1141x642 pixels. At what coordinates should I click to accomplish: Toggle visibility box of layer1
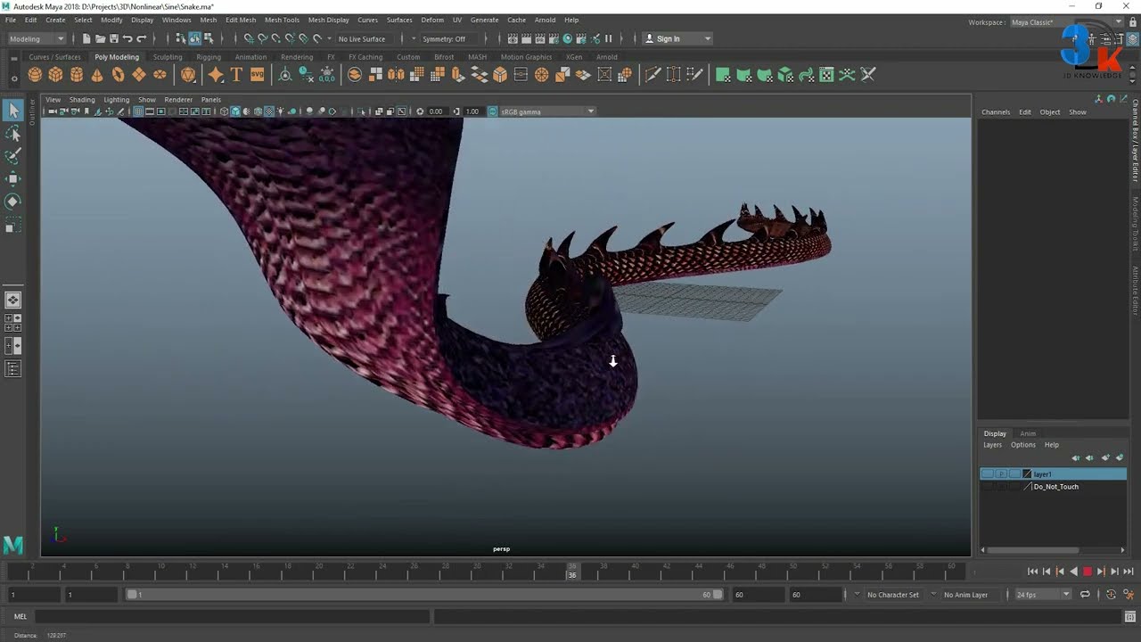987,474
